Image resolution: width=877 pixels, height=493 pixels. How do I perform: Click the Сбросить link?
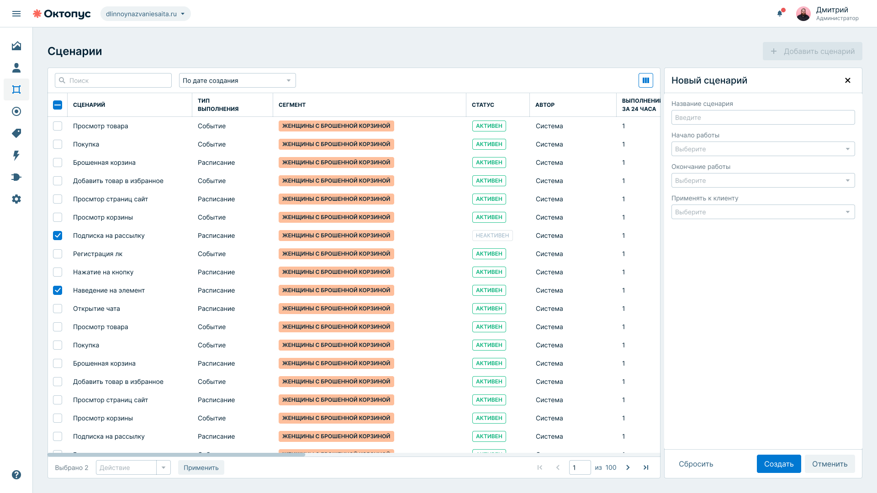696,464
